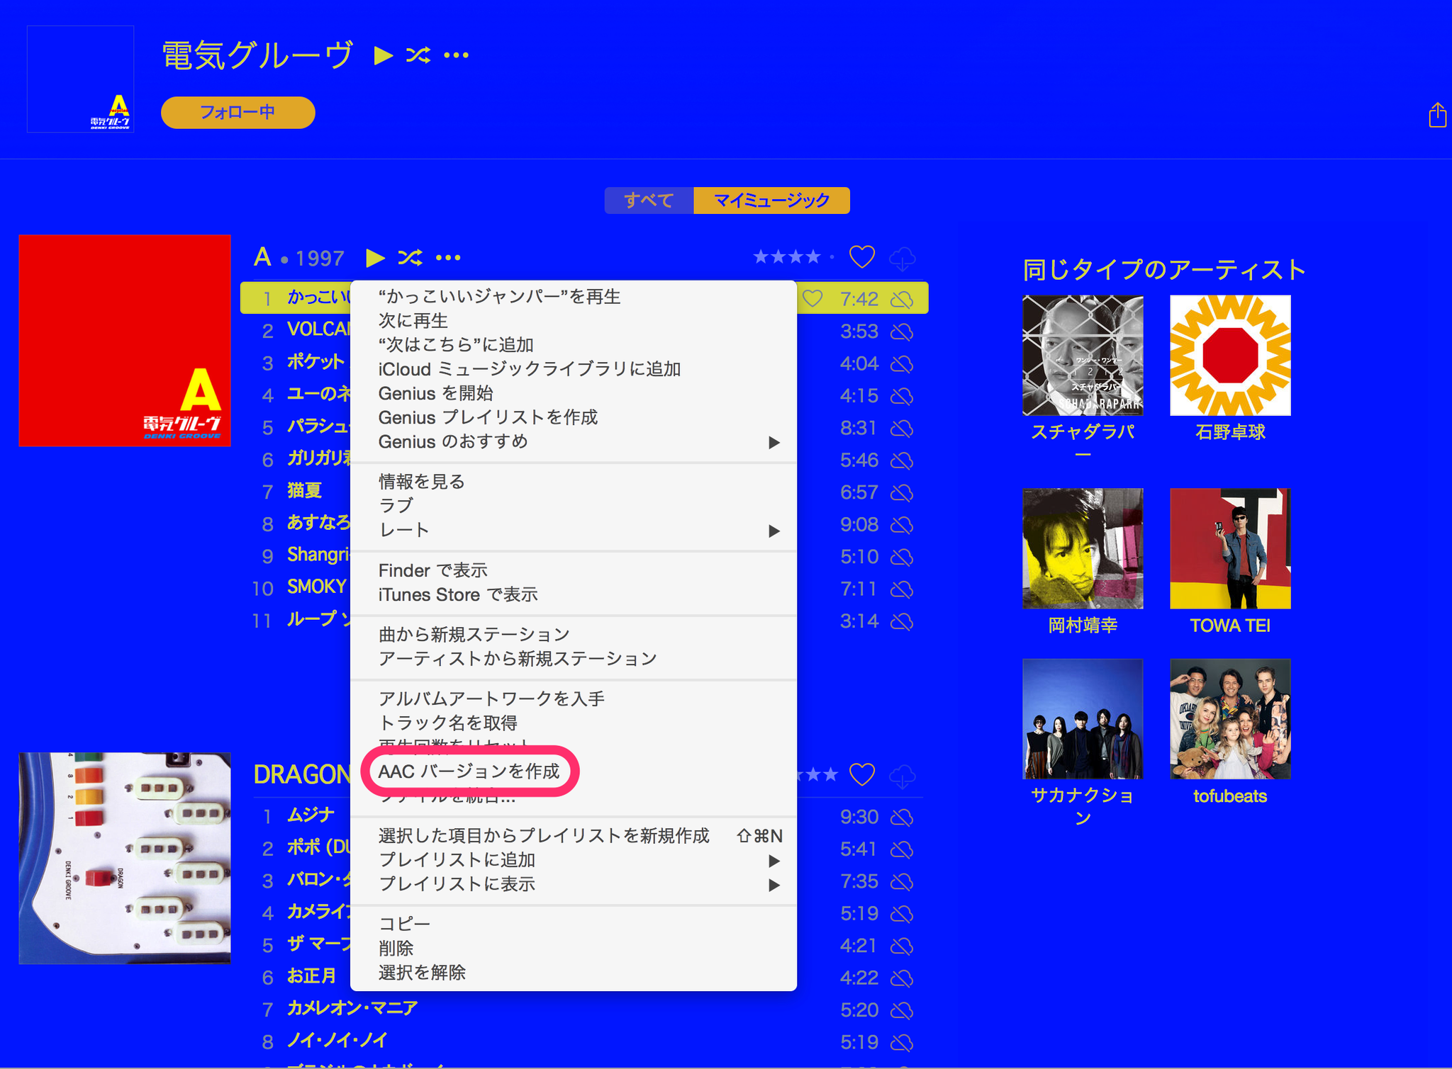Set the star rating for album A
Screen dimensions: 1452x1069
(793, 256)
